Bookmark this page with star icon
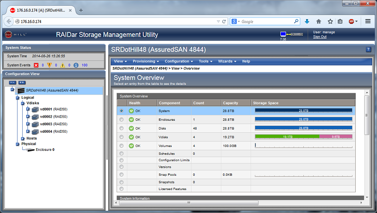Screen dimensions: 377x213 330,21
